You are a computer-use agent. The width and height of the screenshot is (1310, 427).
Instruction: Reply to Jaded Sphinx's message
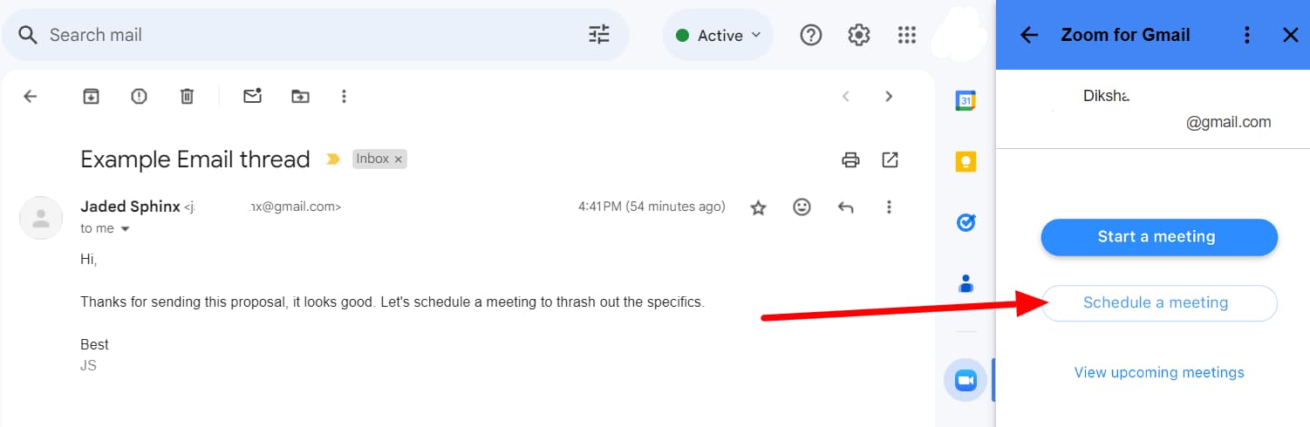pos(845,207)
